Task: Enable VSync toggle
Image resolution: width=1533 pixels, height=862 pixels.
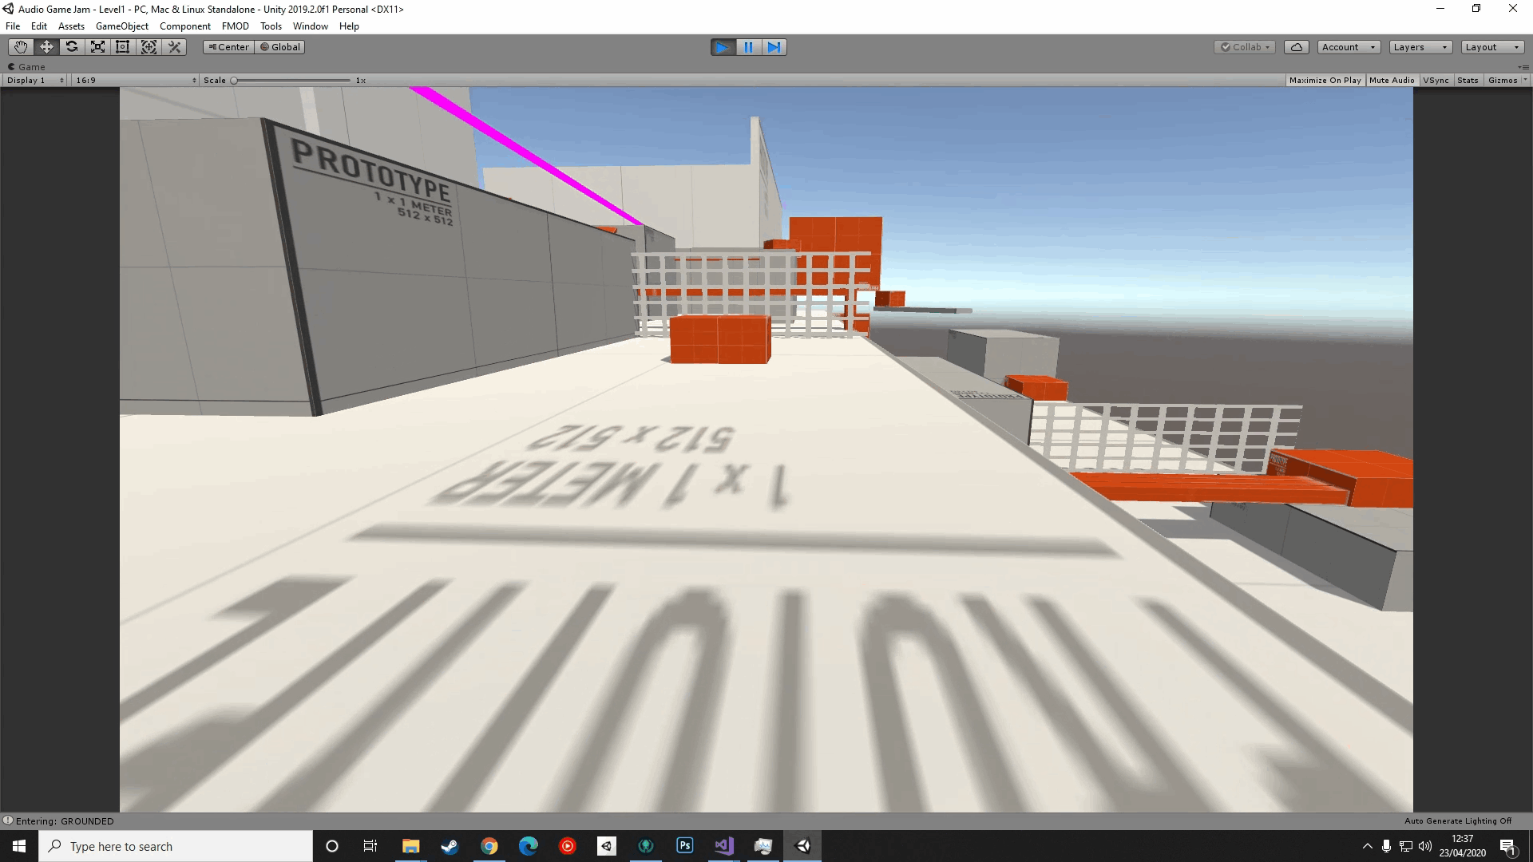Action: (x=1436, y=80)
